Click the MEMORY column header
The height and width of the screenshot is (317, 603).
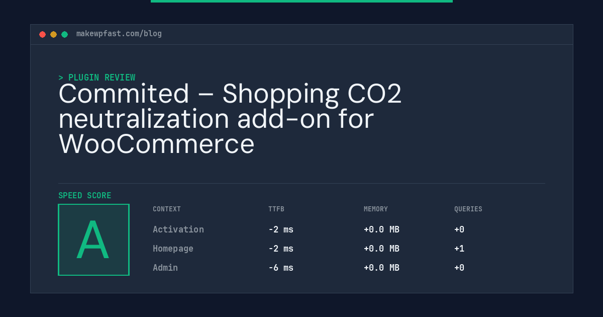[x=376, y=209]
